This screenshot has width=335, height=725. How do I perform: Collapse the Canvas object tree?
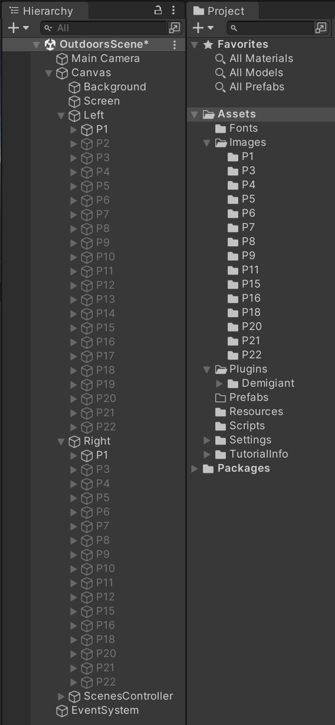pos(49,73)
